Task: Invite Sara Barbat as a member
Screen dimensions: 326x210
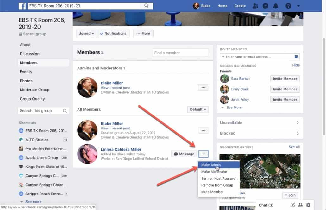Action: pos(285,79)
